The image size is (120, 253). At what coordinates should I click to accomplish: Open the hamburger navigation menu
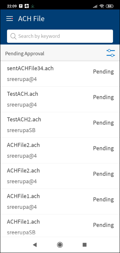(10, 19)
